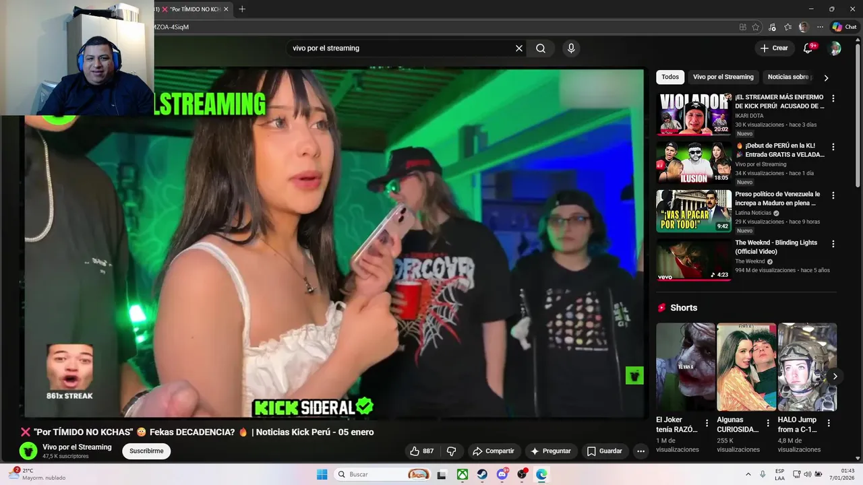The width and height of the screenshot is (863, 485).
Task: Open the YouTube account avatar menu
Action: [835, 48]
